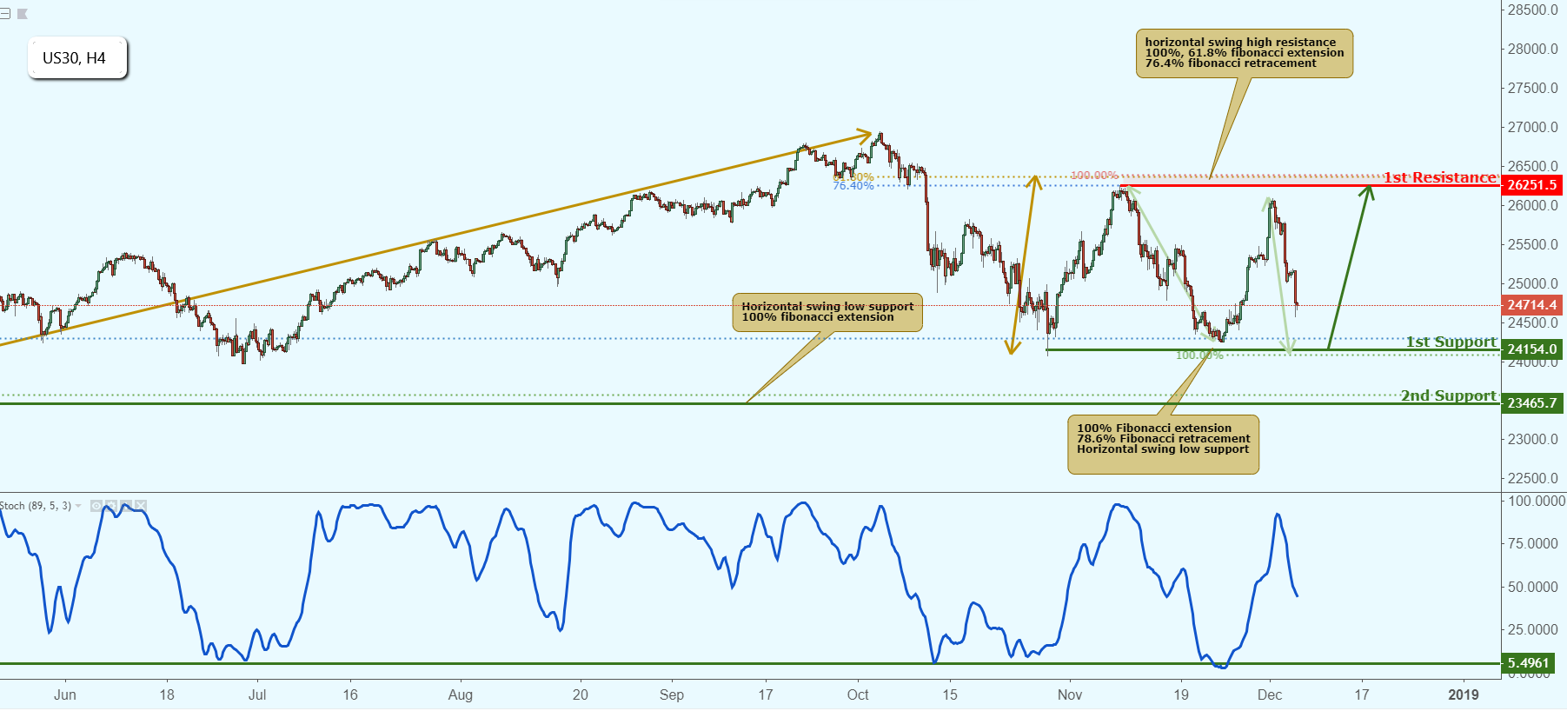Viewport: 1567px width, 711px height.
Task: Click the US30, H4 symbol label box
Action: click(x=77, y=58)
